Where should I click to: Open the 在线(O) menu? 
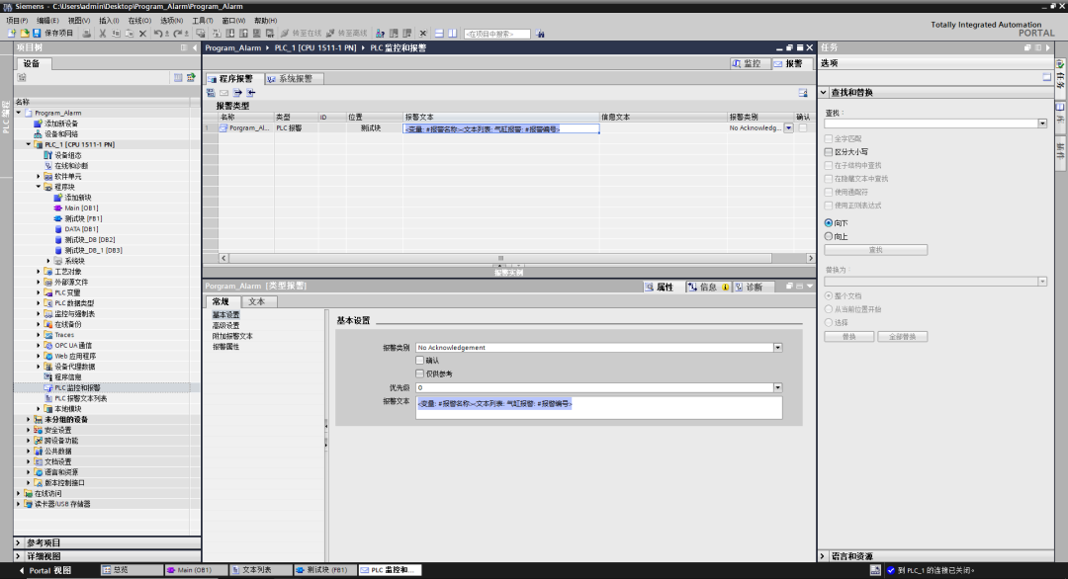tap(139, 21)
